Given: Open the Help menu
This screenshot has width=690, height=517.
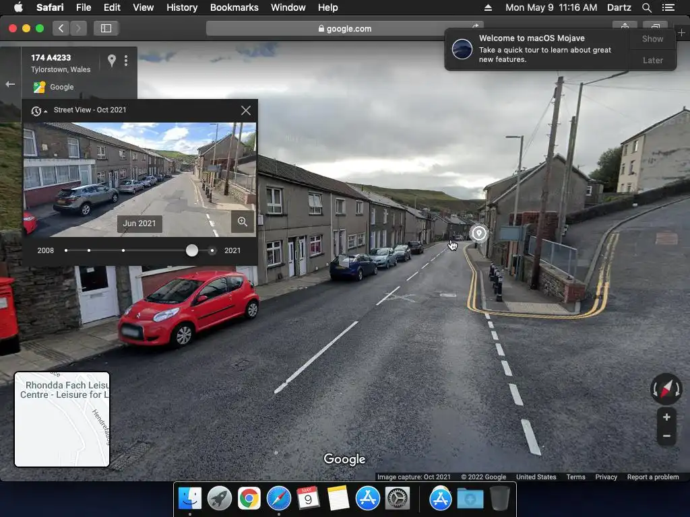Looking at the screenshot, I should [x=328, y=7].
